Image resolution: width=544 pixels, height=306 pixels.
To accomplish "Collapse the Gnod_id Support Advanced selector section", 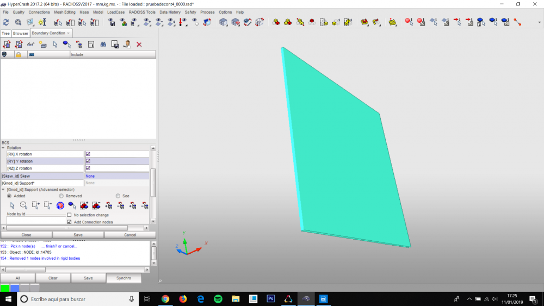I will click(3, 190).
